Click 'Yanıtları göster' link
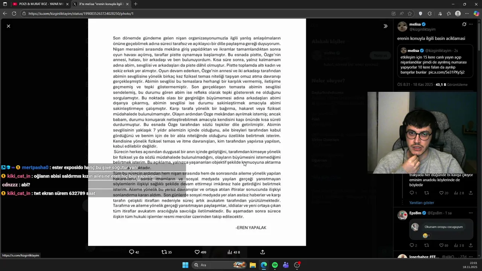The image size is (482, 271). click(x=421, y=203)
